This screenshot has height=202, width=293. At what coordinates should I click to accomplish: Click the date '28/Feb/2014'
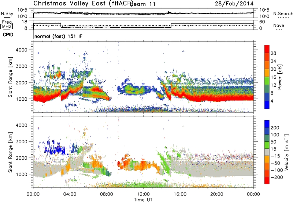pyautogui.click(x=234, y=4)
